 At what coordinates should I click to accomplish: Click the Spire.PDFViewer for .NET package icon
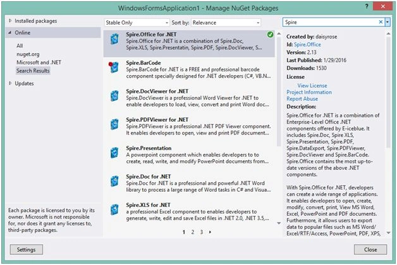(x=114, y=124)
